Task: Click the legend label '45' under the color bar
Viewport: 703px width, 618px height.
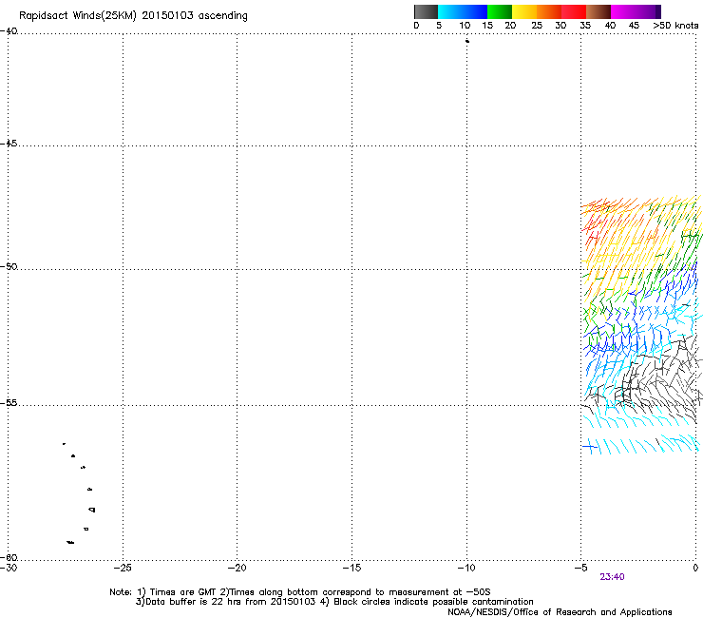Action: coord(634,26)
